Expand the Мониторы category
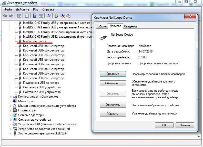203x147 pixels. coord(11,101)
